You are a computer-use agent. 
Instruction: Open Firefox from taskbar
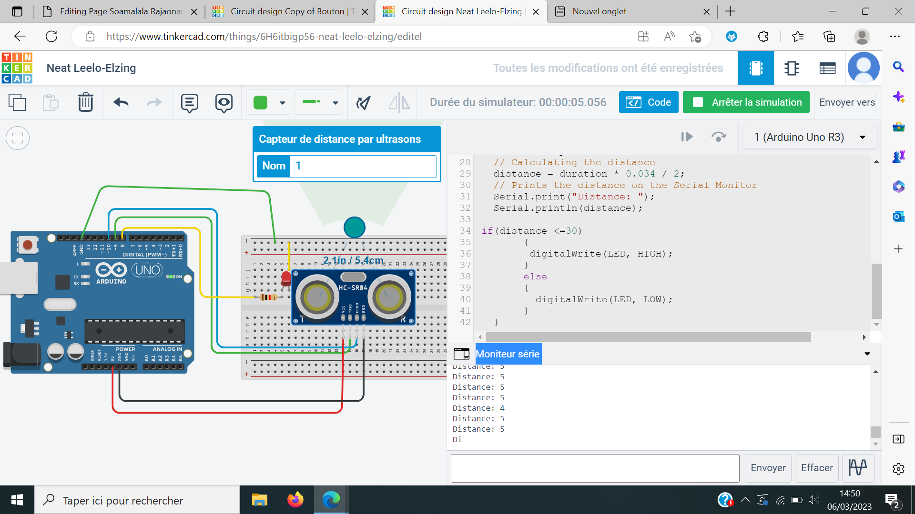point(295,500)
